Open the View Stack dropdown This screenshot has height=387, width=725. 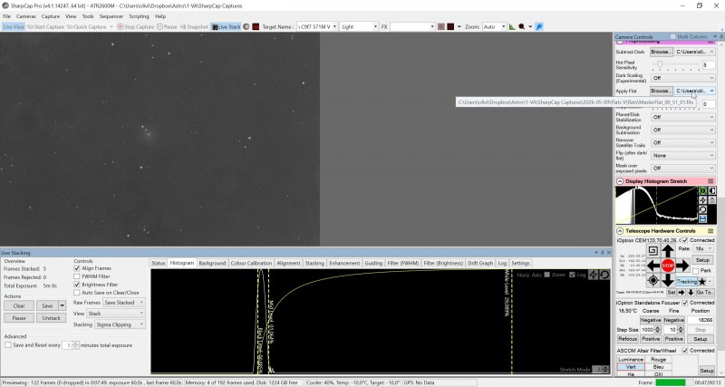tap(116, 314)
